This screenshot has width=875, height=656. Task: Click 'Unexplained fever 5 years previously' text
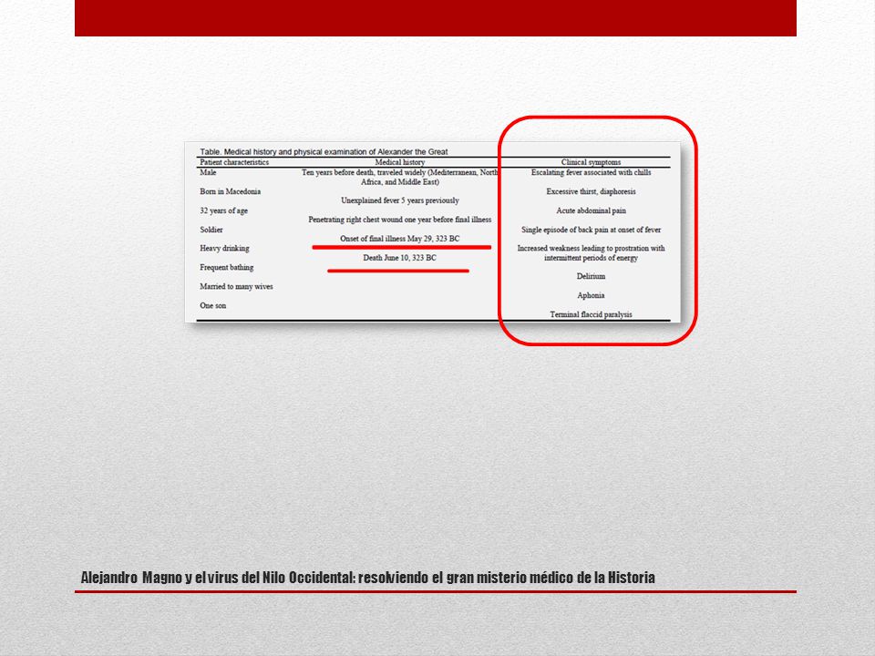400,200
